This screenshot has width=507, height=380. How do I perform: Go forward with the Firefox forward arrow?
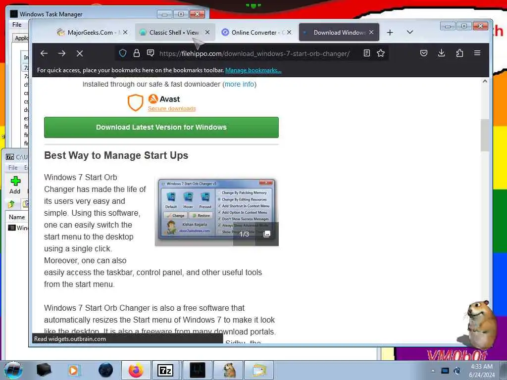(62, 53)
